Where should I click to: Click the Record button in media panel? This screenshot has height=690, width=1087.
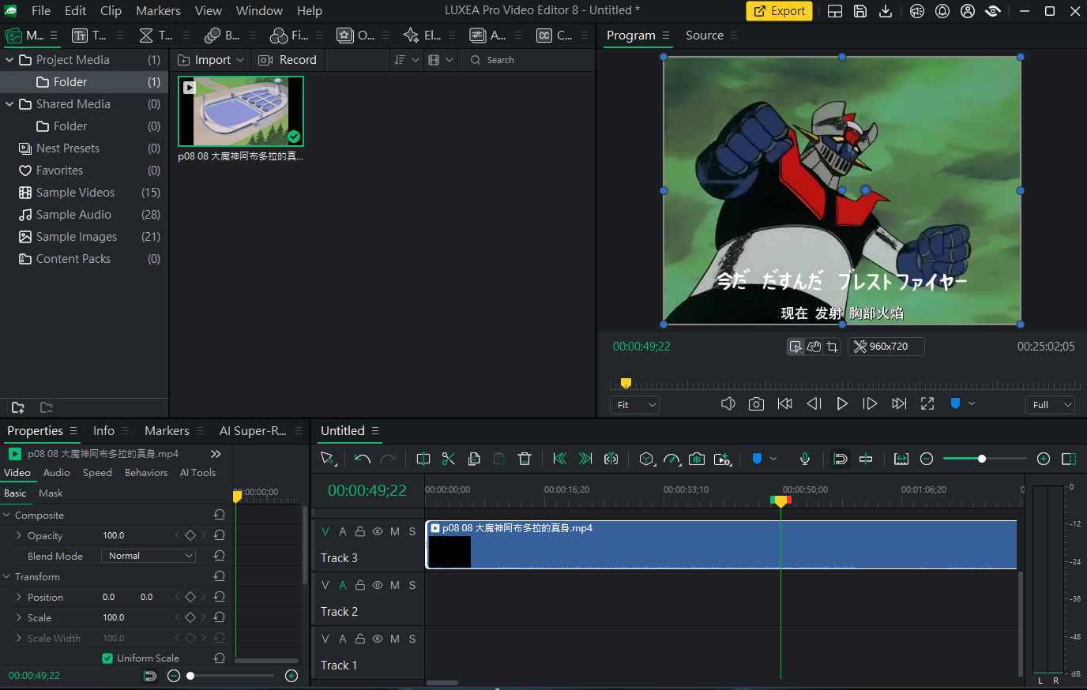pos(288,60)
